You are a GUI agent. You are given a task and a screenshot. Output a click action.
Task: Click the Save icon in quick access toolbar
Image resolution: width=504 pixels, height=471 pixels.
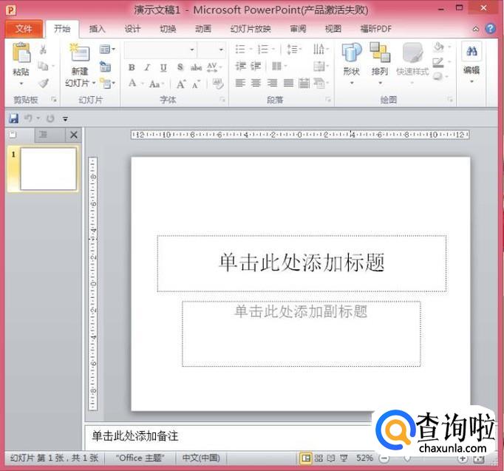[x=13, y=118]
